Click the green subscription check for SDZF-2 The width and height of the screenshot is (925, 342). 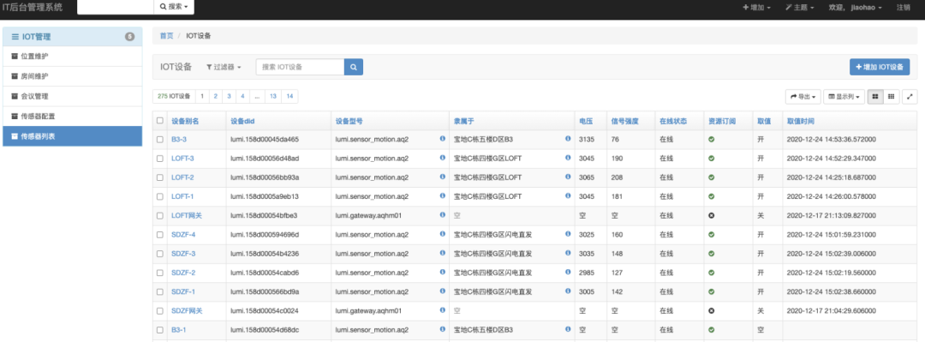click(712, 273)
